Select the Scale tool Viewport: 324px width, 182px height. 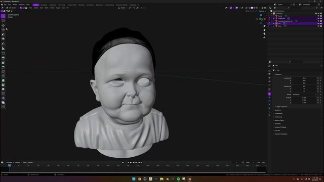tap(3, 34)
